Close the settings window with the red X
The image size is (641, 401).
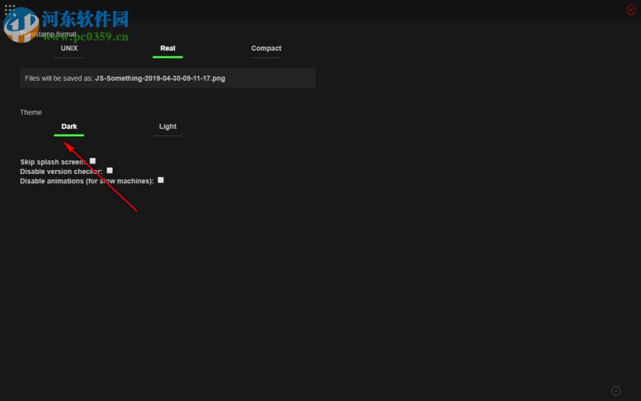pyautogui.click(x=631, y=10)
